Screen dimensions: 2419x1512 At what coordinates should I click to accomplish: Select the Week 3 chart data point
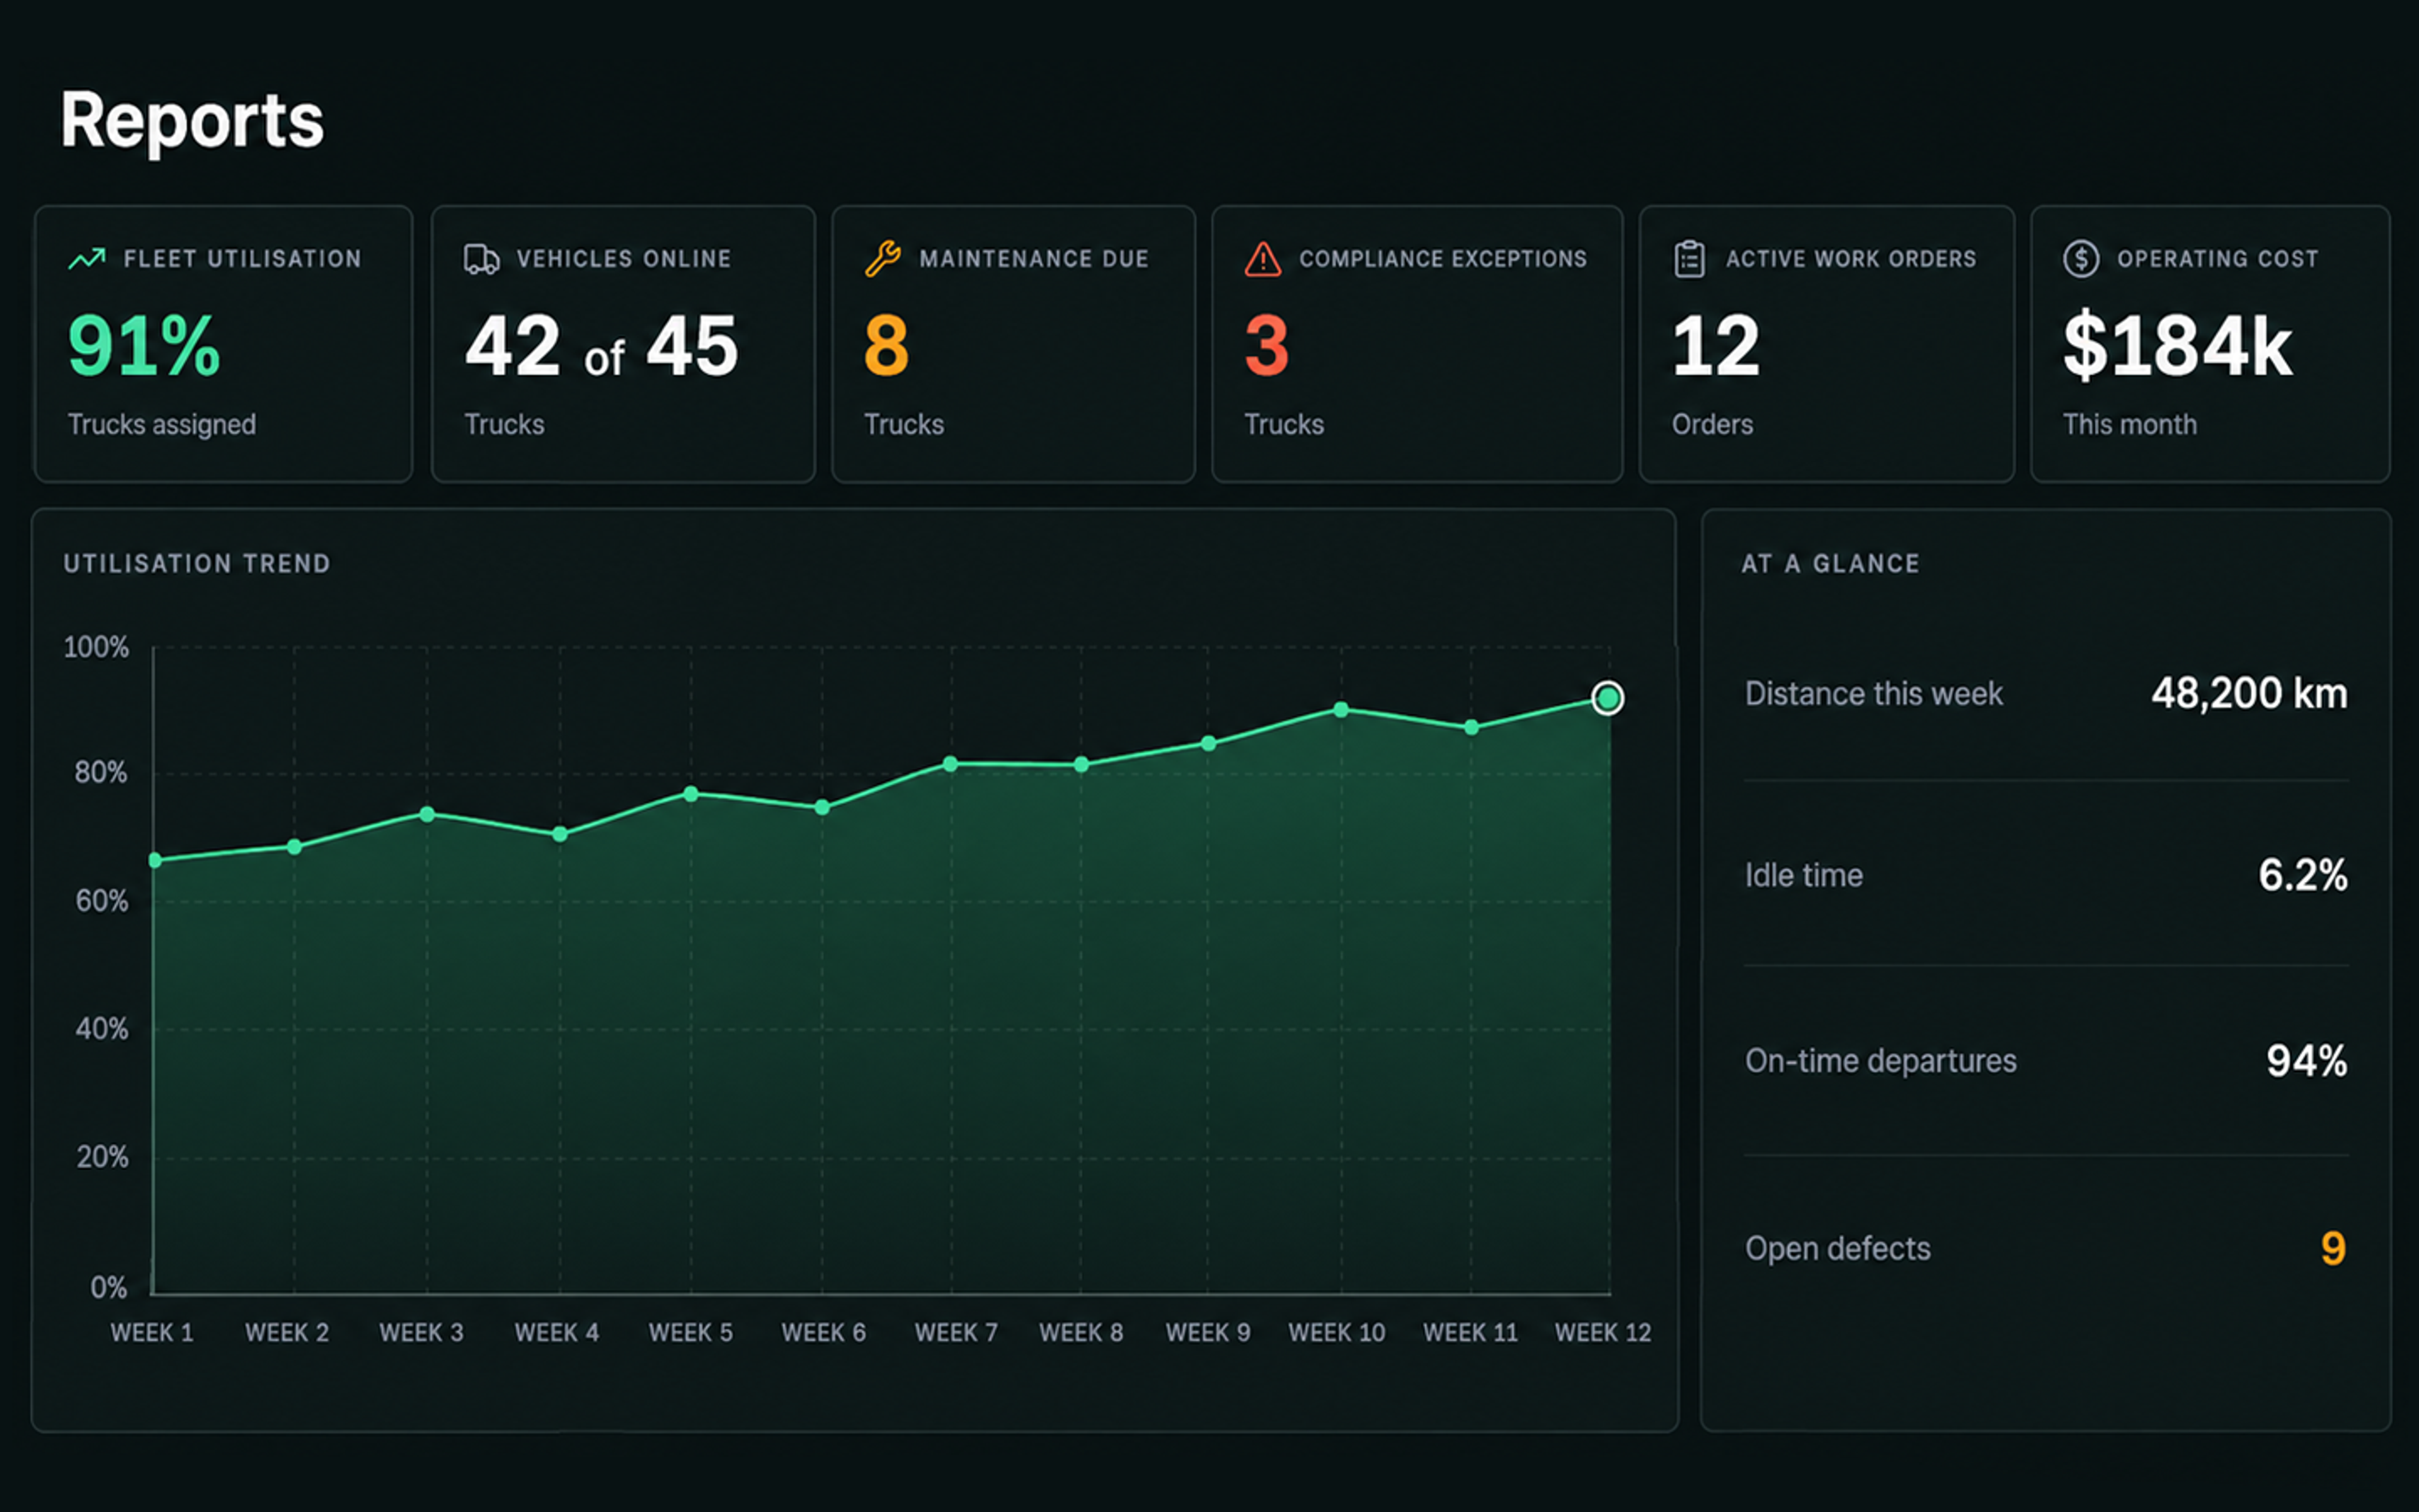tap(427, 814)
